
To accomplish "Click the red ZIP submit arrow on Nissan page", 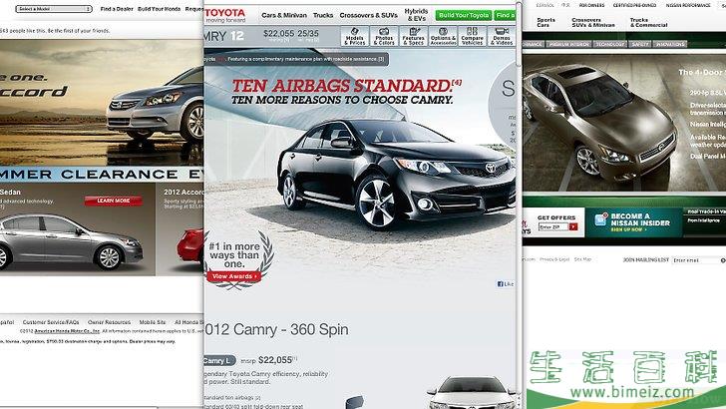I will [573, 227].
